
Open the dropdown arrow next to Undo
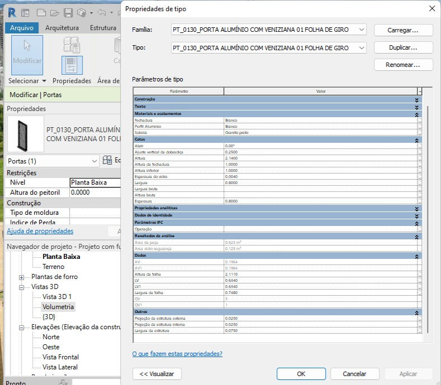111,13
